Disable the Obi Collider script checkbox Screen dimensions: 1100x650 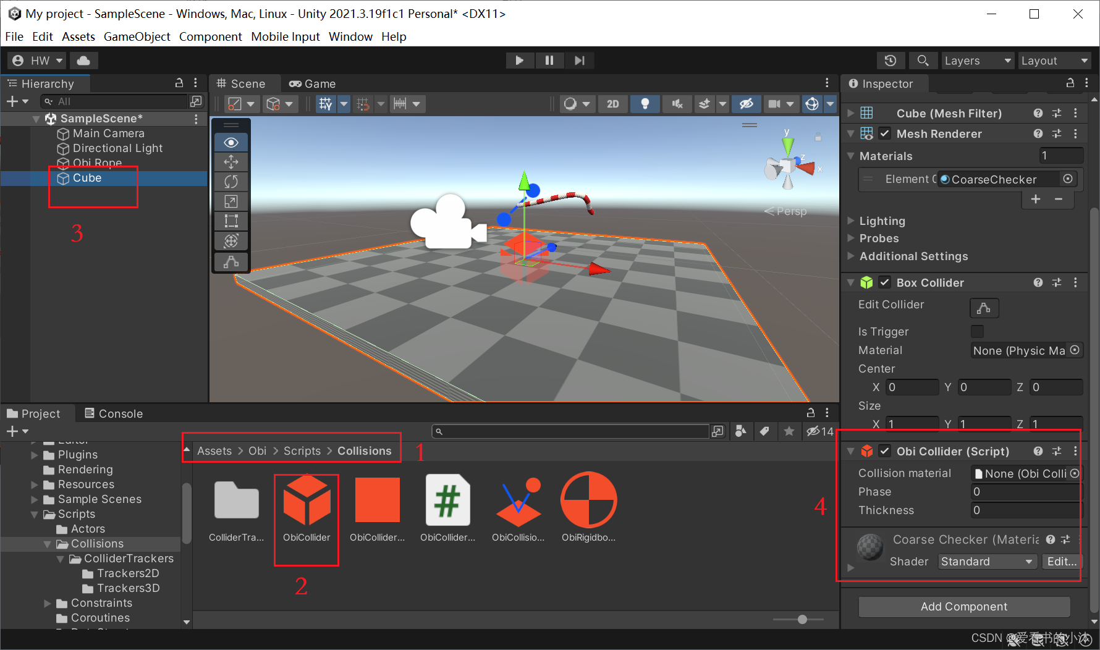[x=885, y=451]
